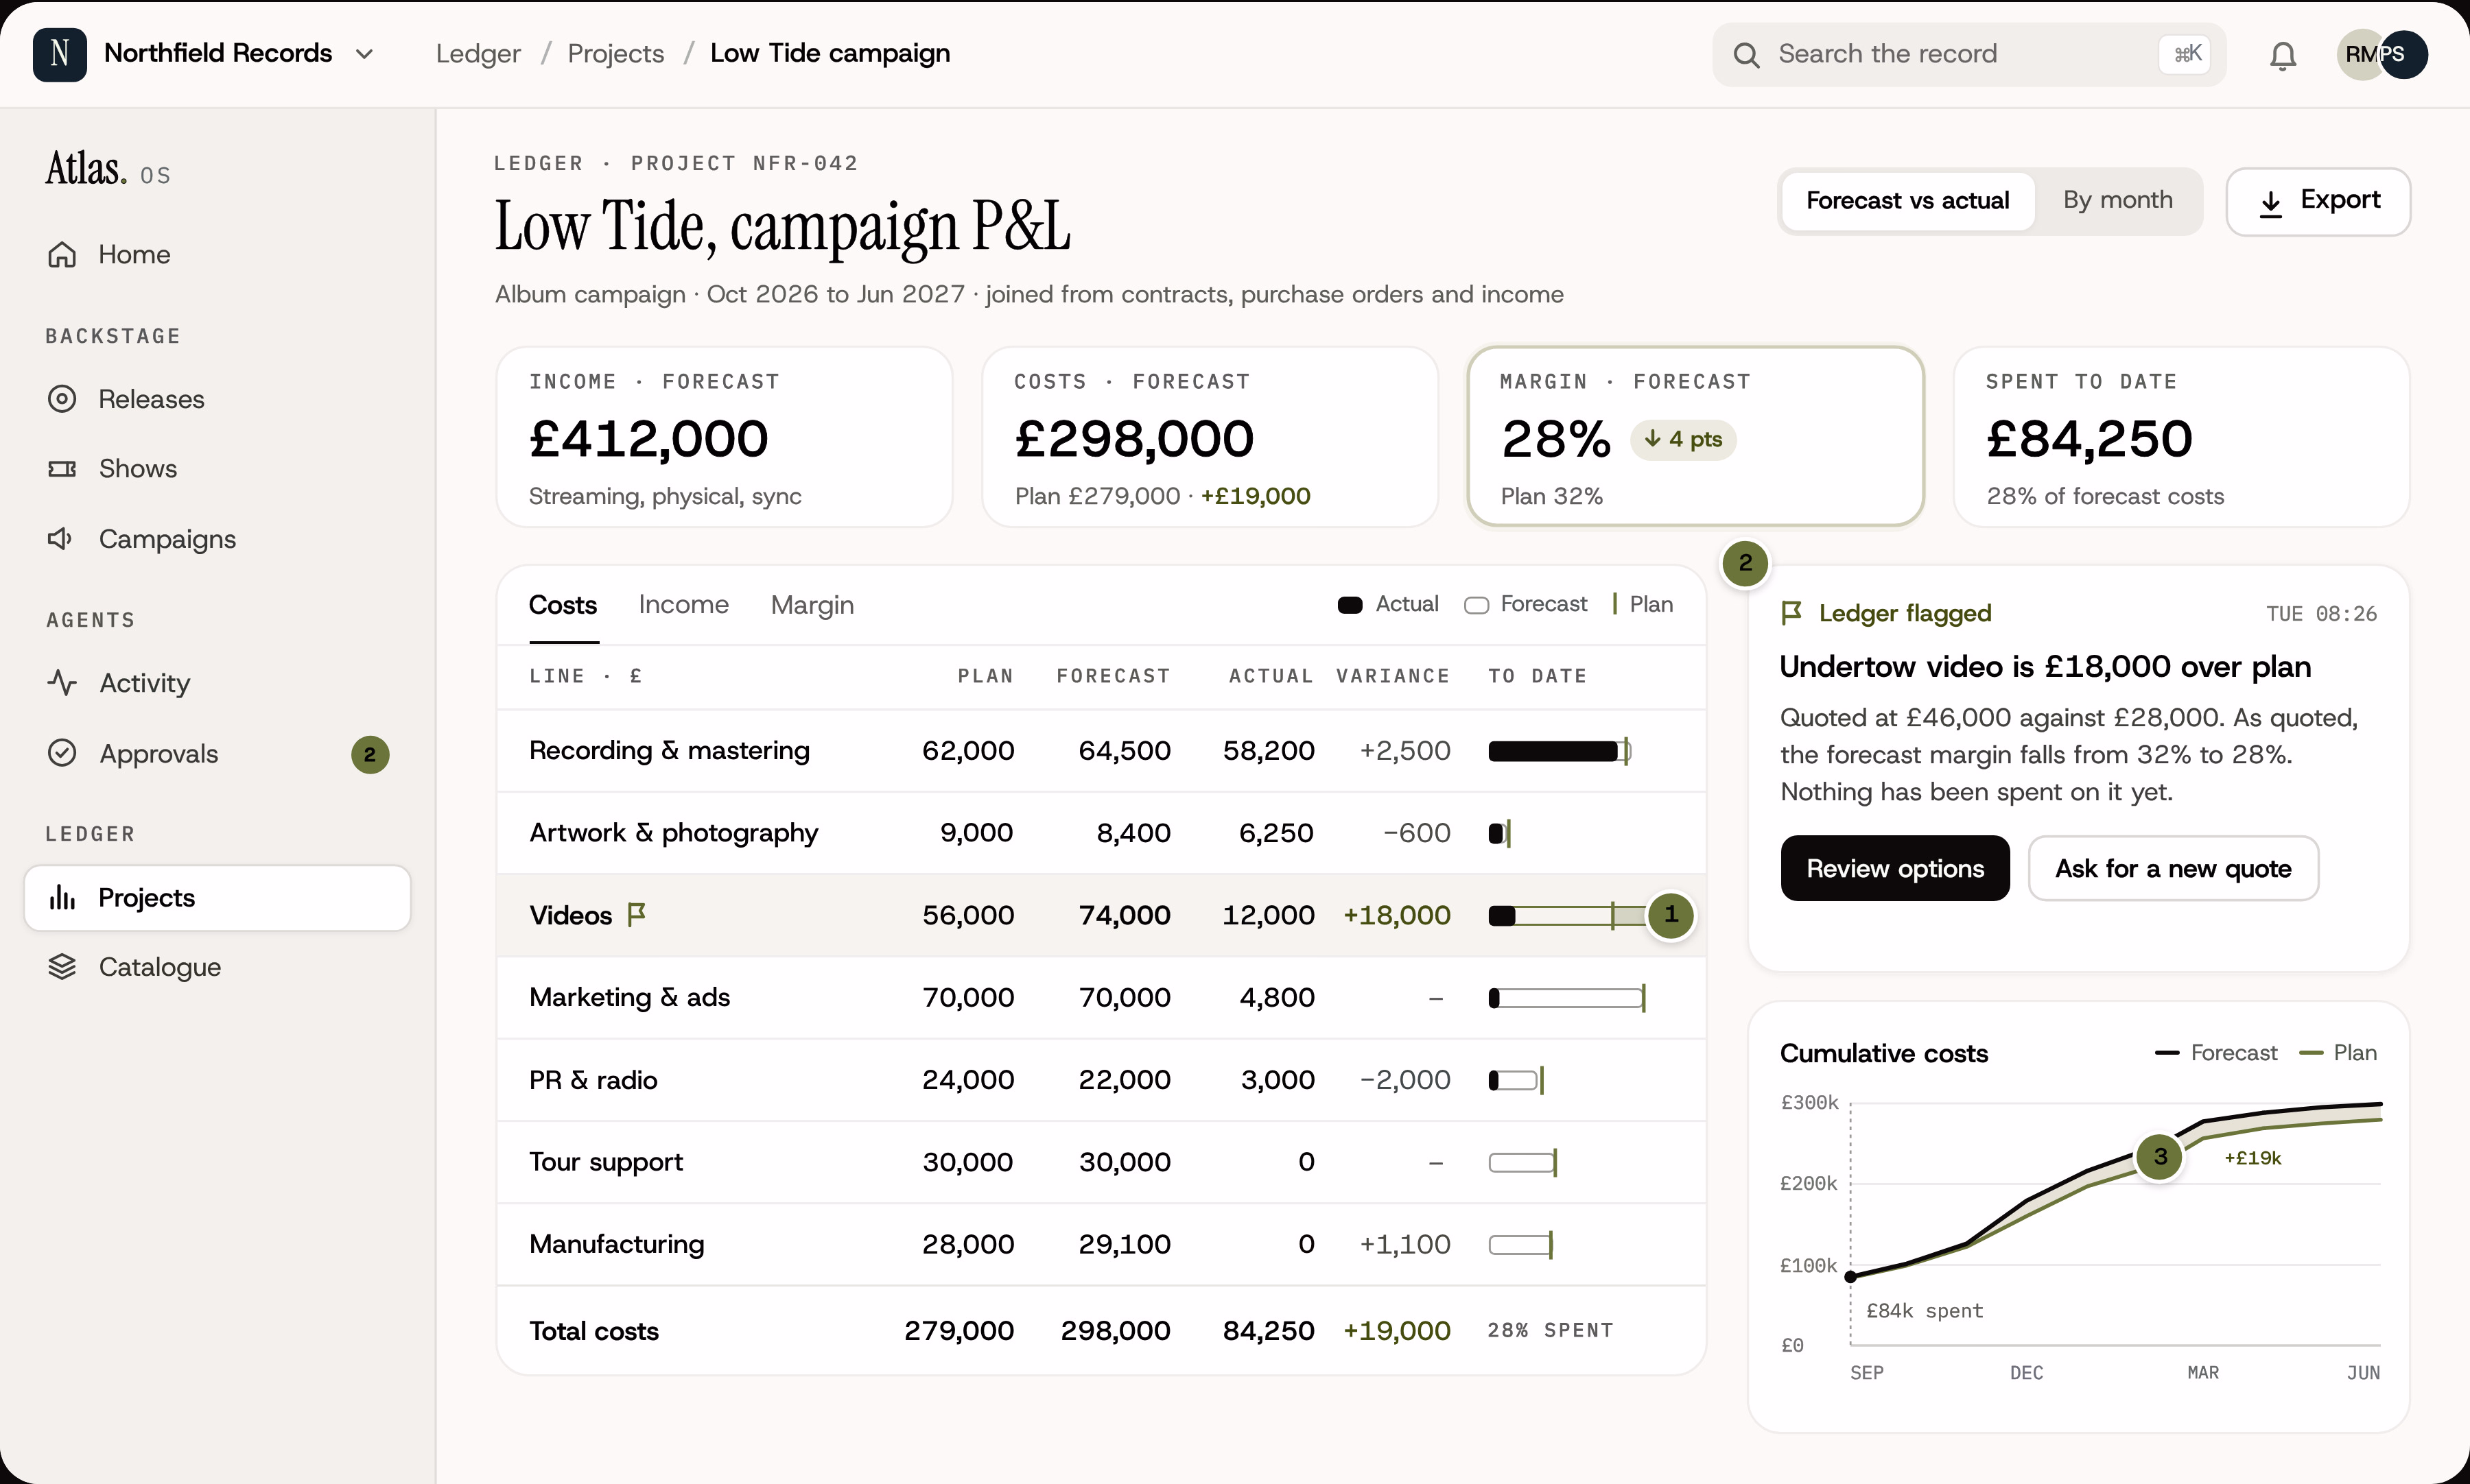Image resolution: width=2470 pixels, height=1484 pixels.
Task: Click the Costs forecast £298,000 card
Action: (1210, 437)
